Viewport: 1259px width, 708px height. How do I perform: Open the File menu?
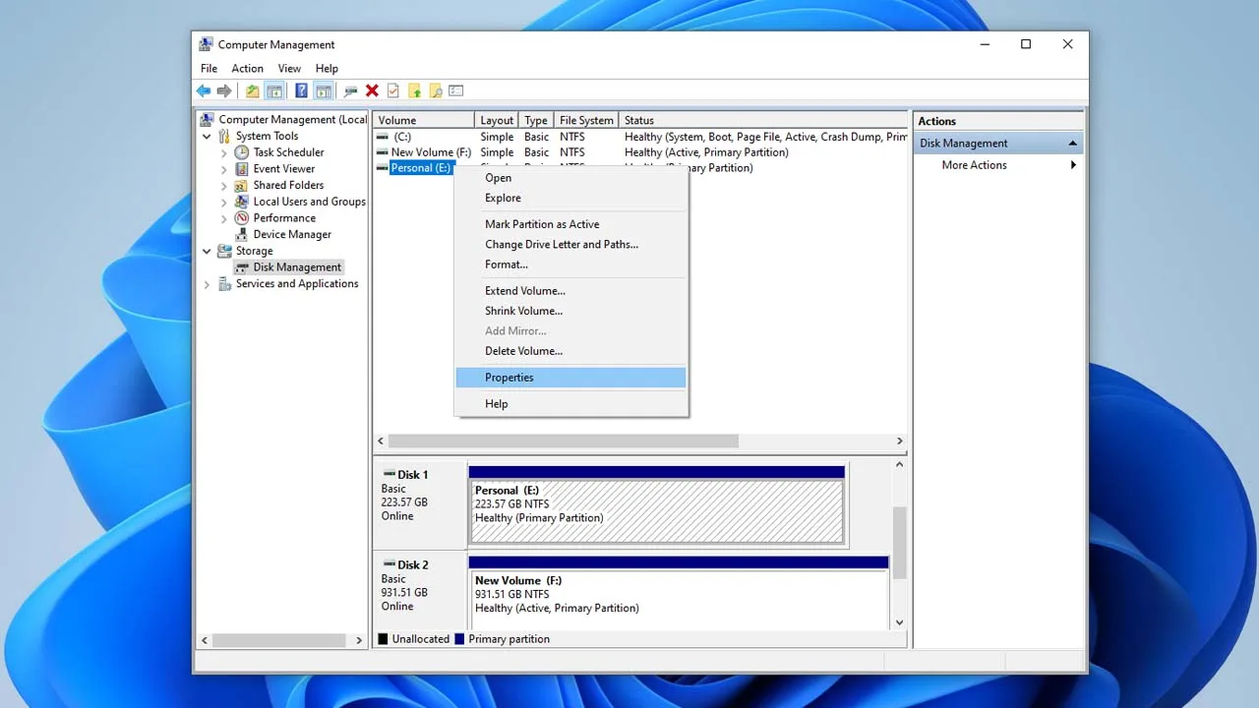pos(209,69)
